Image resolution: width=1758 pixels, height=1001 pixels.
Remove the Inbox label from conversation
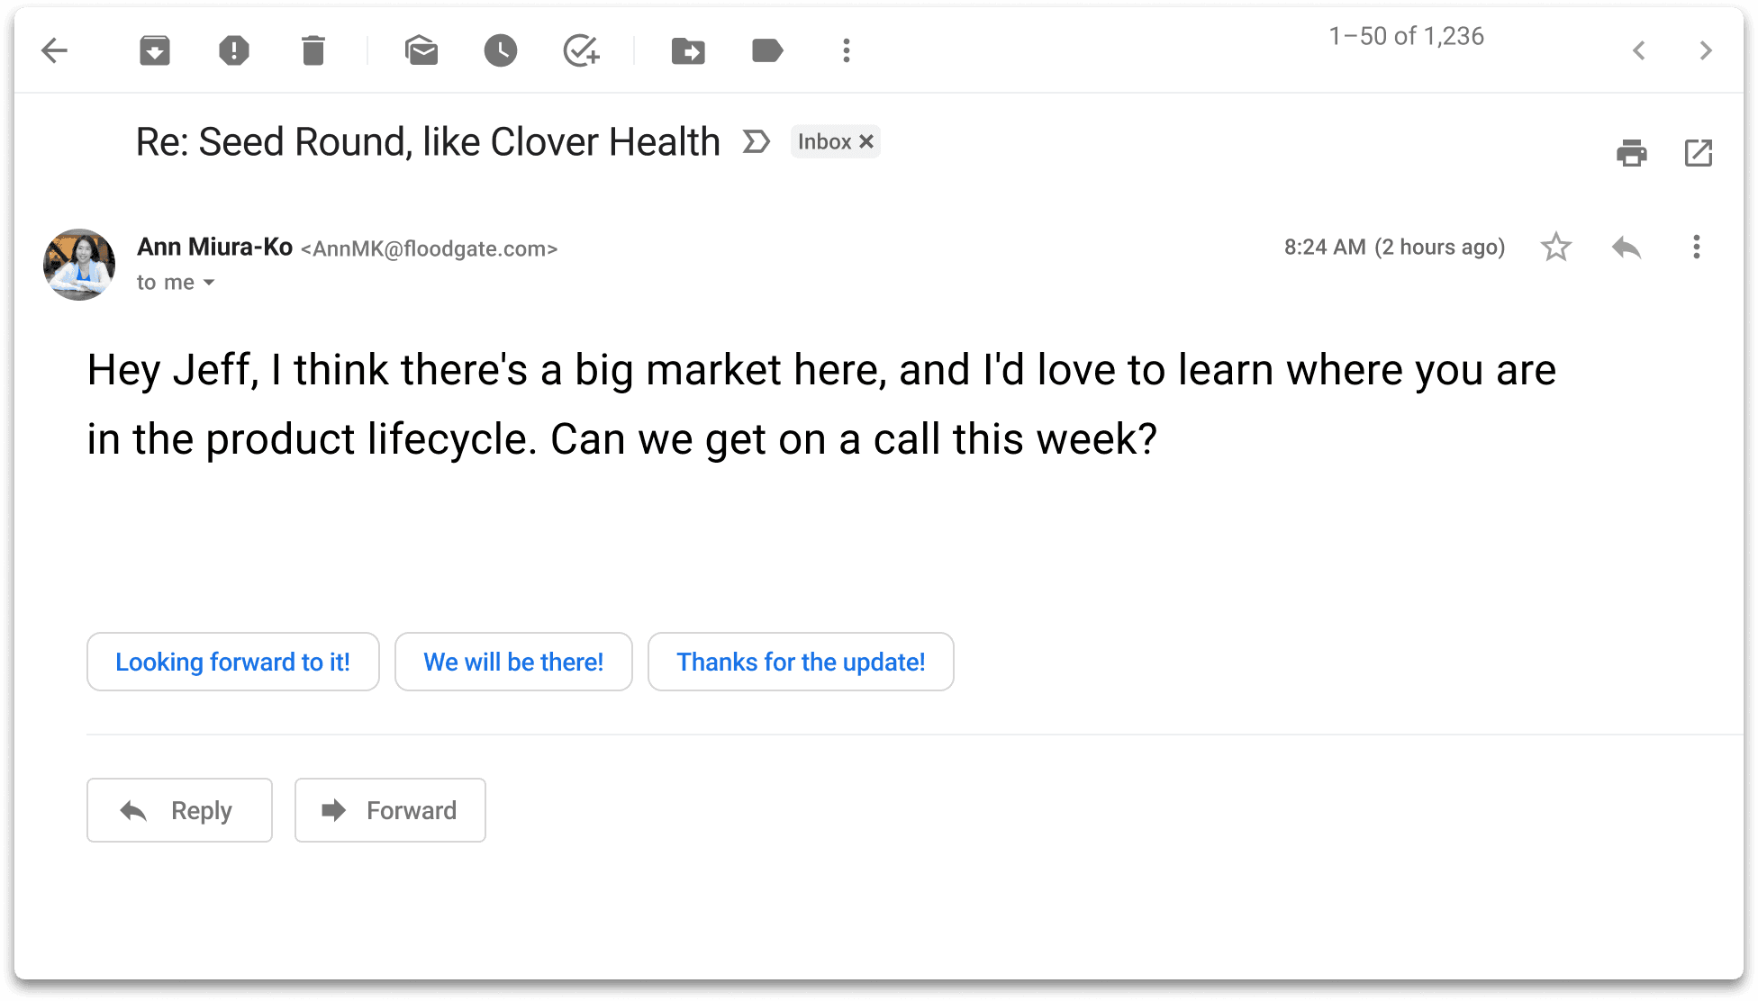click(866, 141)
